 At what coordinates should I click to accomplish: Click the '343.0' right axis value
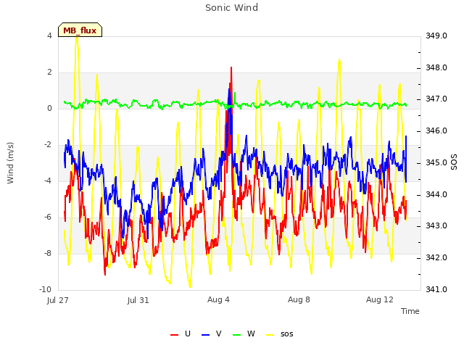[436, 225]
